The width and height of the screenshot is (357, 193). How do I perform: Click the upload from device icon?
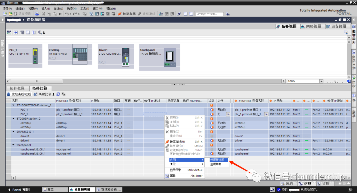tap(102, 14)
